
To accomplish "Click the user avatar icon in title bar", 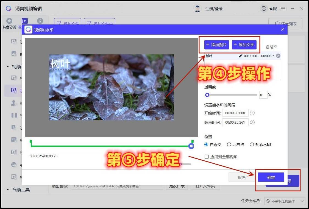I will pyautogui.click(x=197, y=9).
